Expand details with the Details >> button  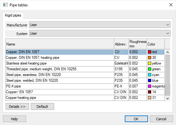tap(17, 107)
